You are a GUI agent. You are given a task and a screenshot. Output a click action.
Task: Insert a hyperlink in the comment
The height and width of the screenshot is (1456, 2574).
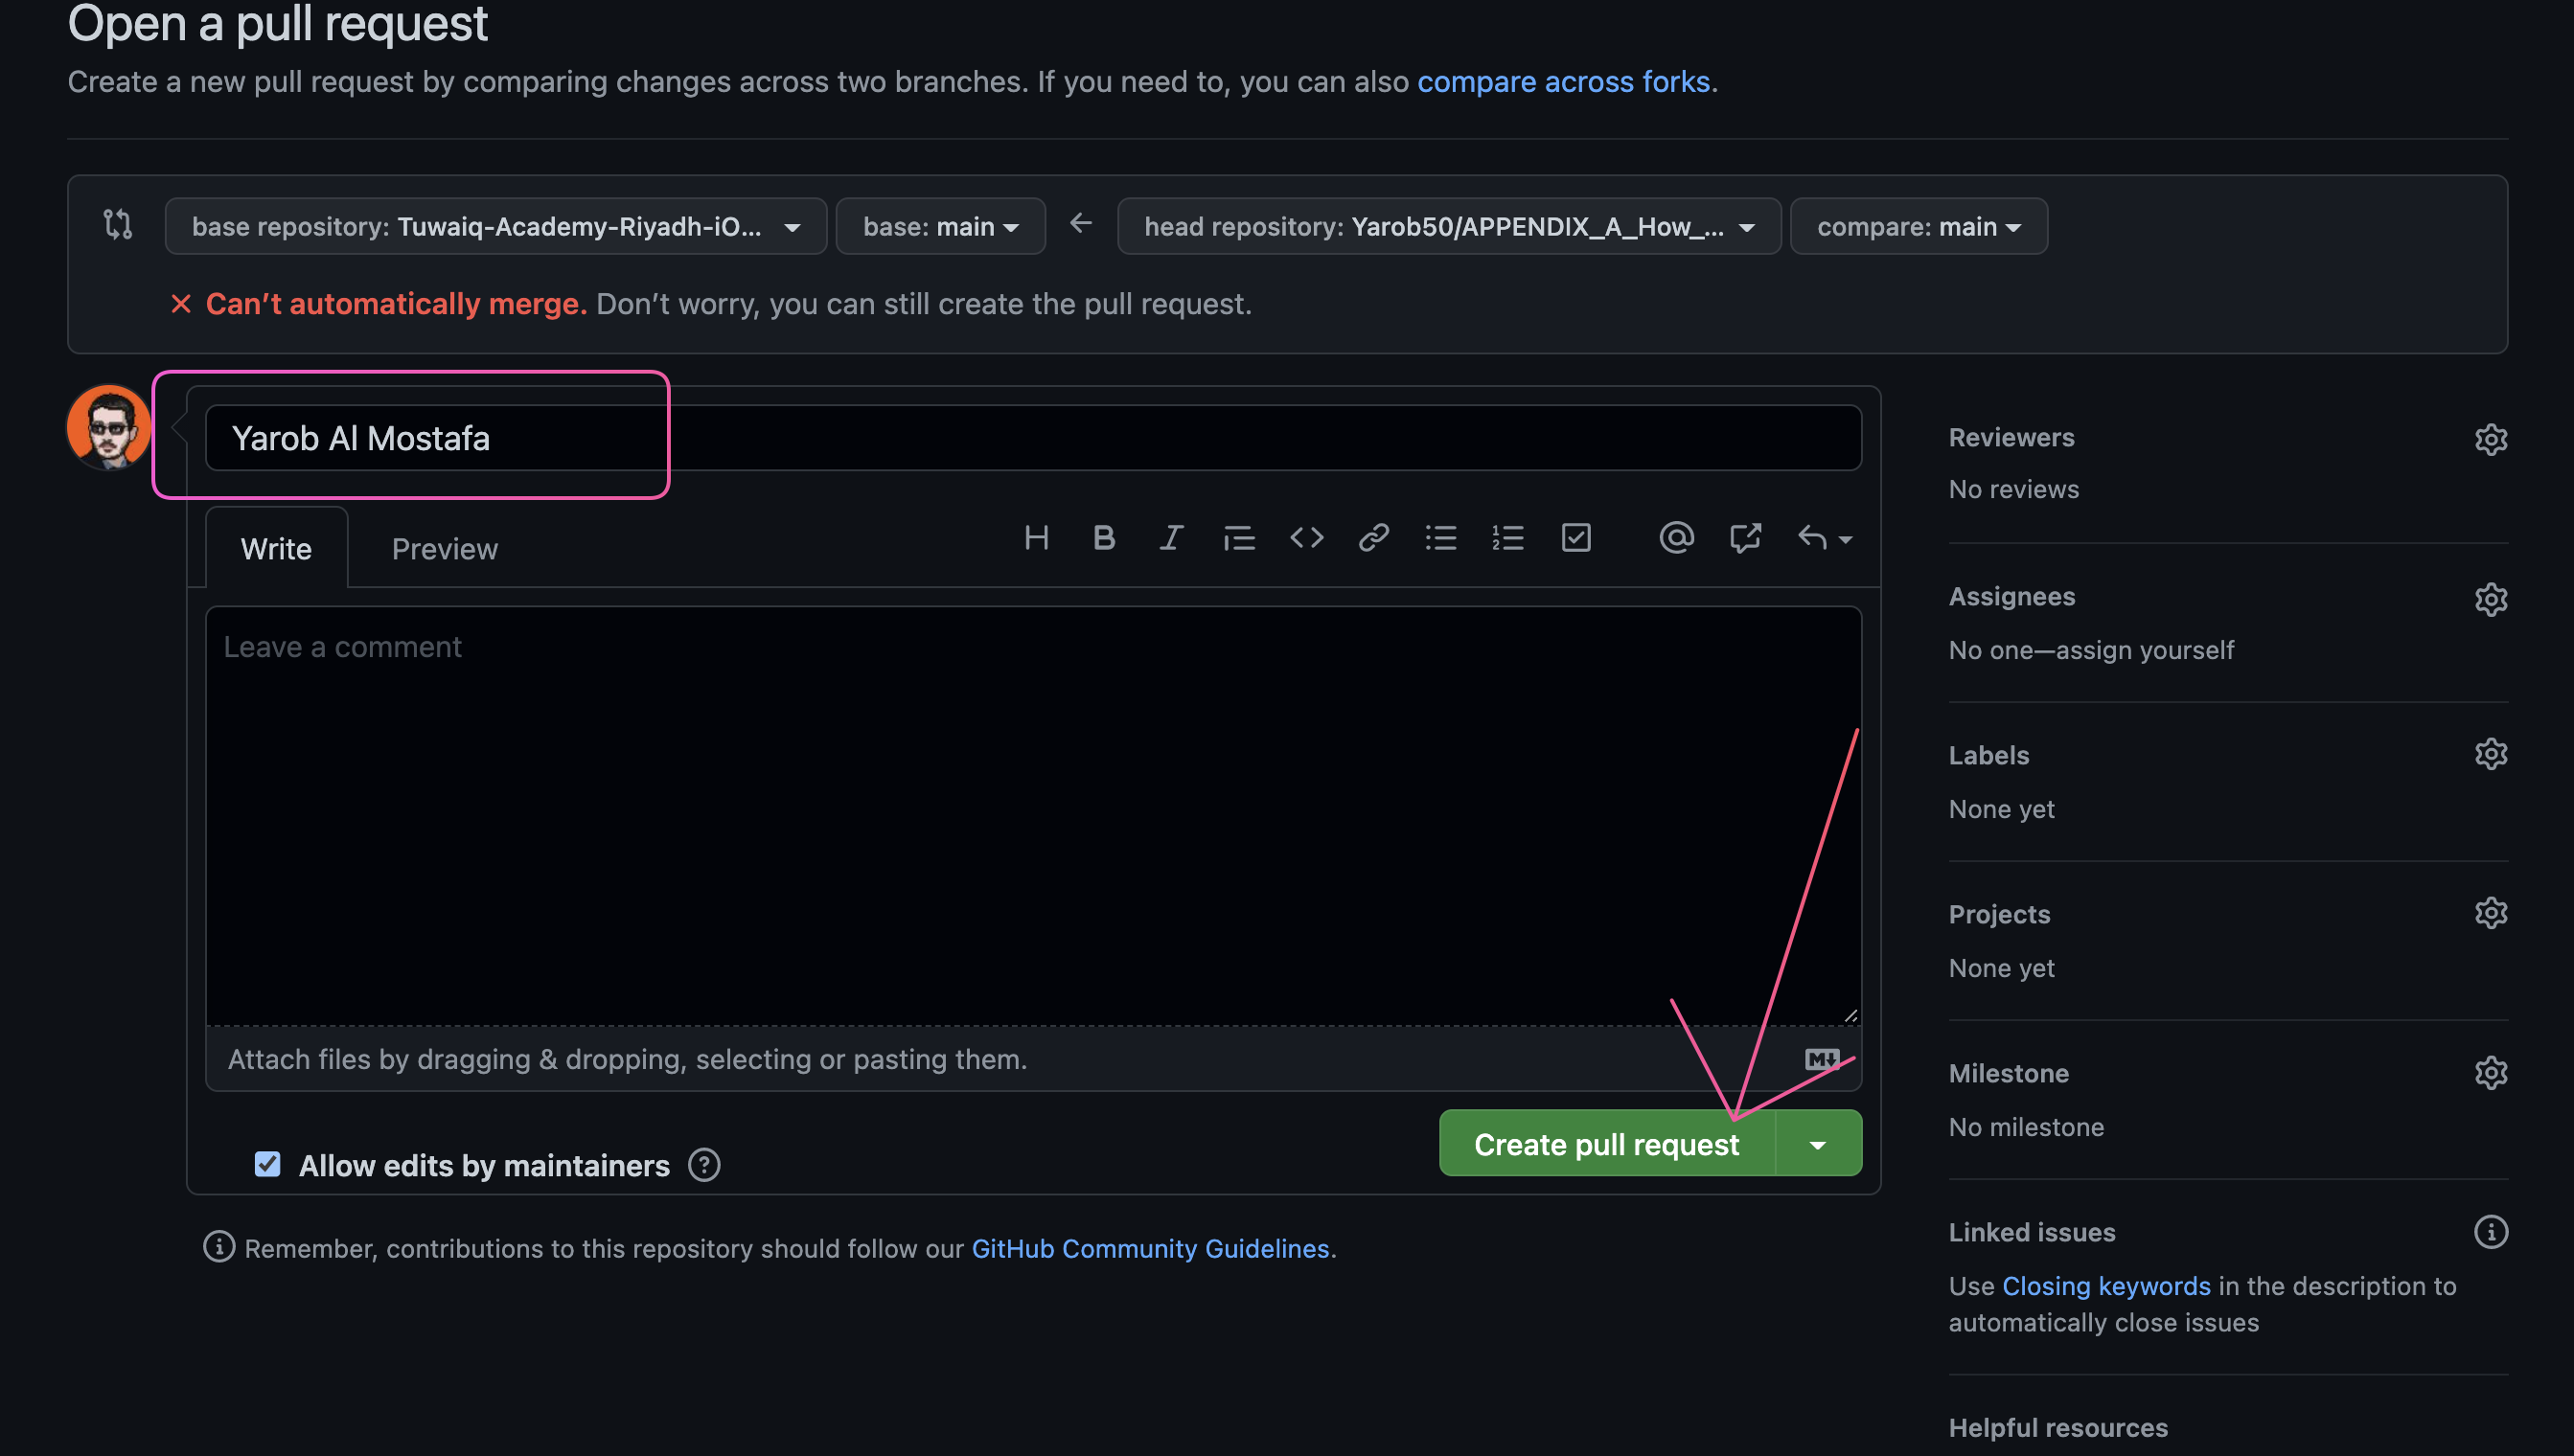1372,537
